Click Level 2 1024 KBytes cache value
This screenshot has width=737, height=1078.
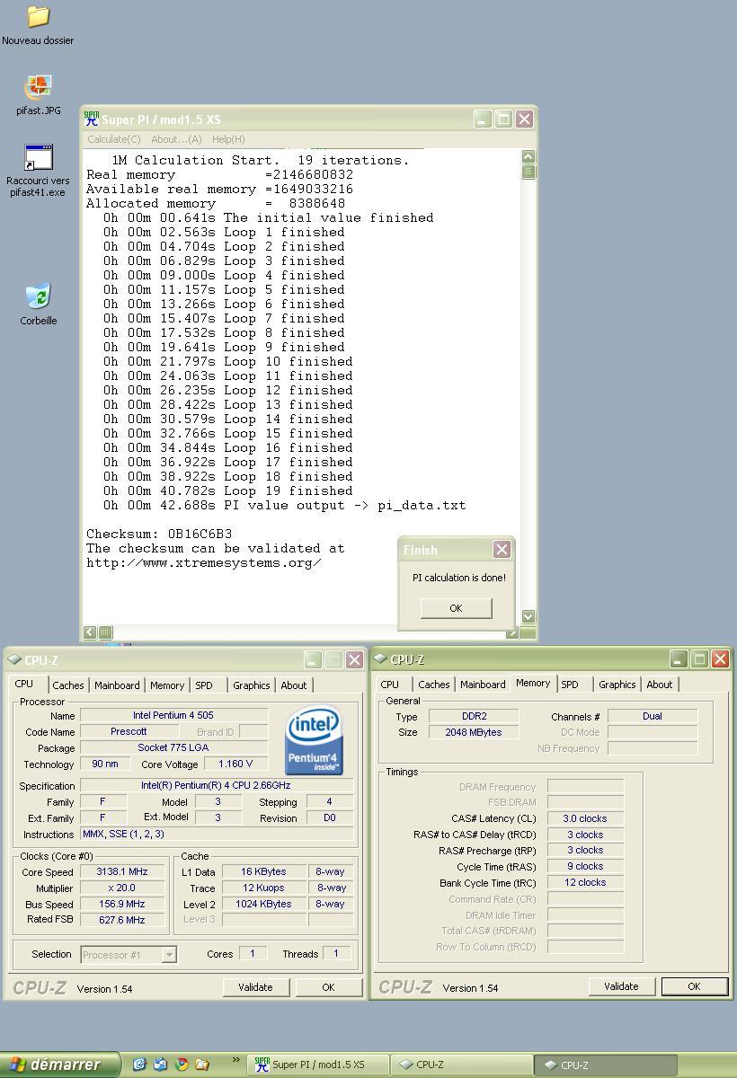coord(264,904)
